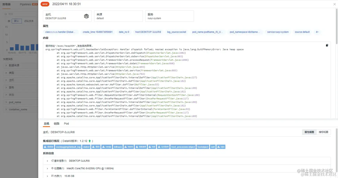Copy log content with the clipboard icon
Image resolution: width=338 pixels, height=178 pixels.
pyautogui.click(x=327, y=45)
